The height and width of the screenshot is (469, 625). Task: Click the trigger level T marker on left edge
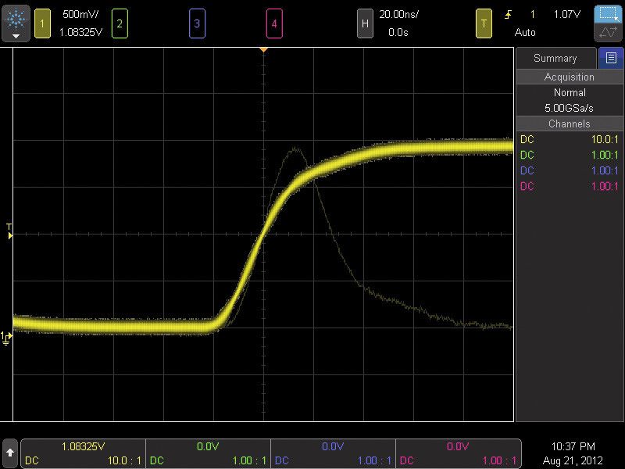9,231
